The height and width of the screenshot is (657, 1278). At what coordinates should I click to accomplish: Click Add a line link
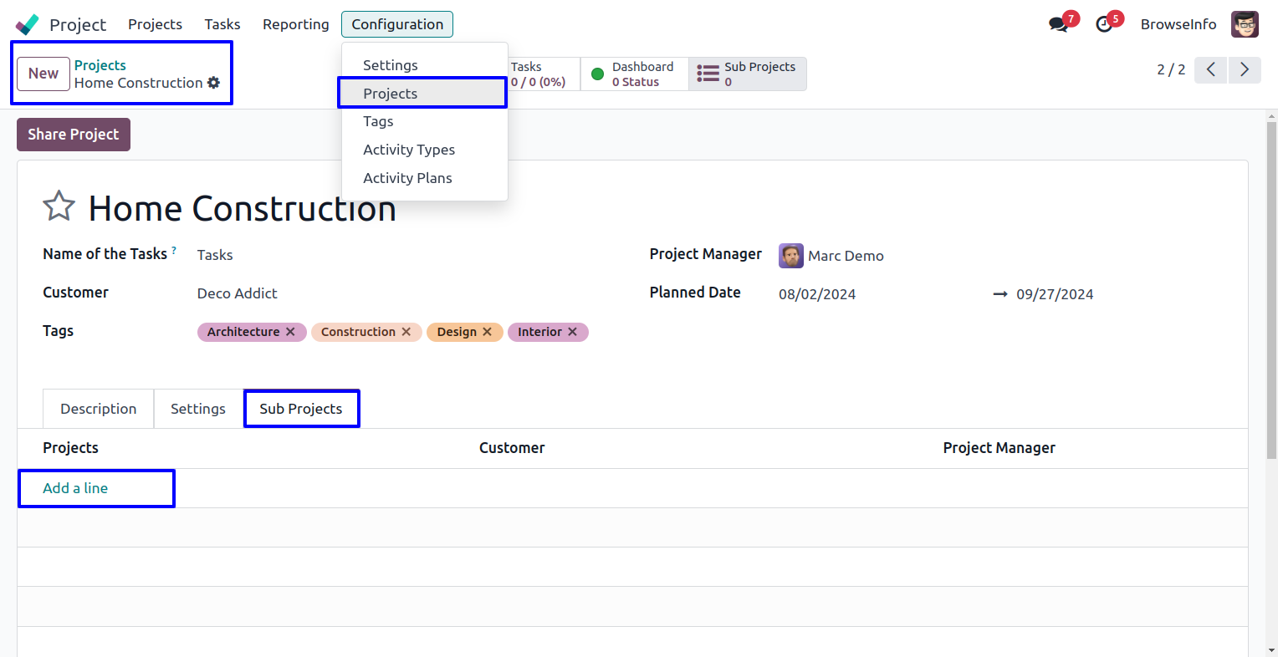tap(75, 488)
